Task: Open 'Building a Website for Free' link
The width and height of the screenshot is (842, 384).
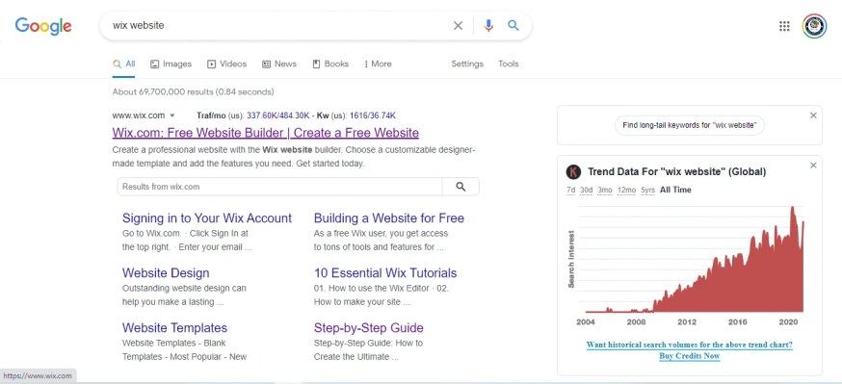Action: pyautogui.click(x=389, y=218)
